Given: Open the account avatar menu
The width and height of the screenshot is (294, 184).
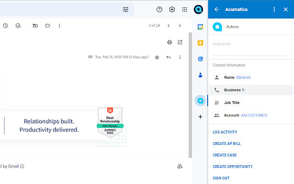Looking at the screenshot, I should click(x=198, y=9).
